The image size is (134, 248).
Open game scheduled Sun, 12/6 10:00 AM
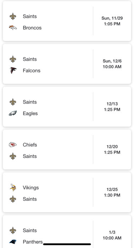(67, 64)
